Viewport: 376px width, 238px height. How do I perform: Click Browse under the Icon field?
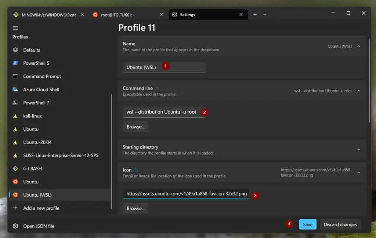tap(136, 209)
